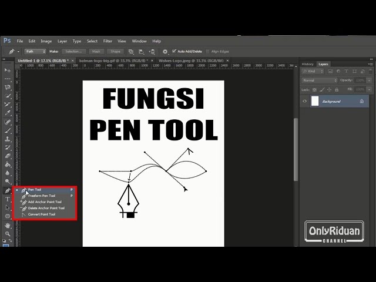Toggle shape layer filter
Viewport: 376px width, 282px height.
tap(354, 71)
